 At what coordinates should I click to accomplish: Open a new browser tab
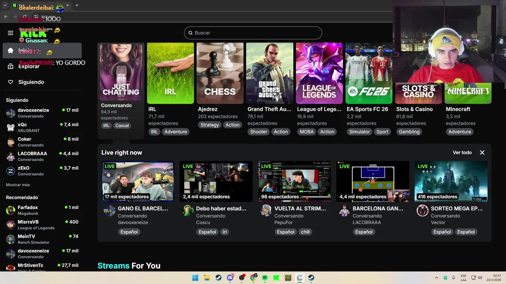pos(77,6)
